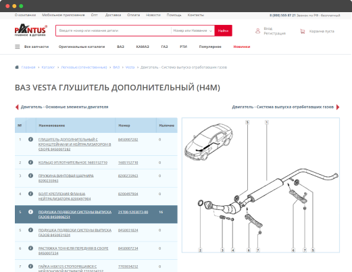Click the home icon in breadcrumbs
Image resolution: width=352 pixels, height=272 pixels.
(17, 67)
